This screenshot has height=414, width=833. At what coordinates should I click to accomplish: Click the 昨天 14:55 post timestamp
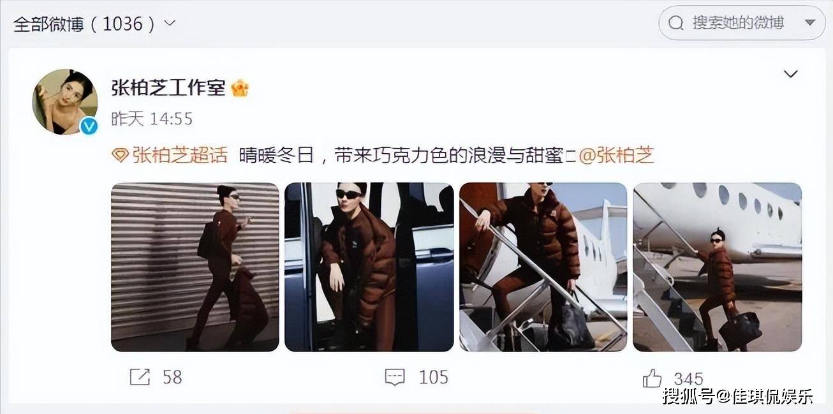(x=152, y=119)
